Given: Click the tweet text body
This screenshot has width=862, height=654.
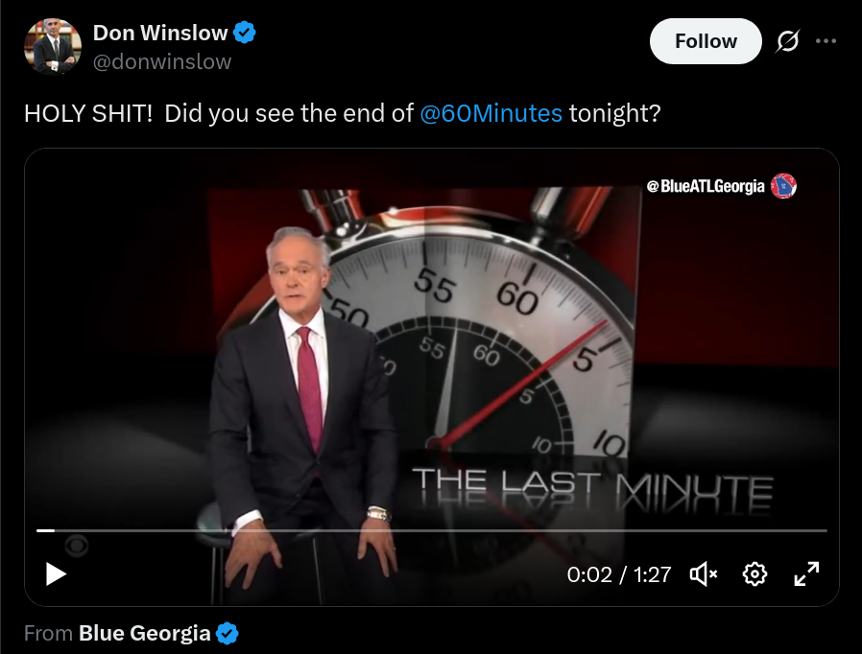Looking at the screenshot, I should coord(342,114).
